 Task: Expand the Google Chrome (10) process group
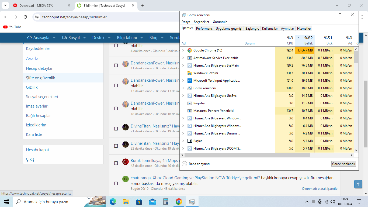click(x=183, y=50)
